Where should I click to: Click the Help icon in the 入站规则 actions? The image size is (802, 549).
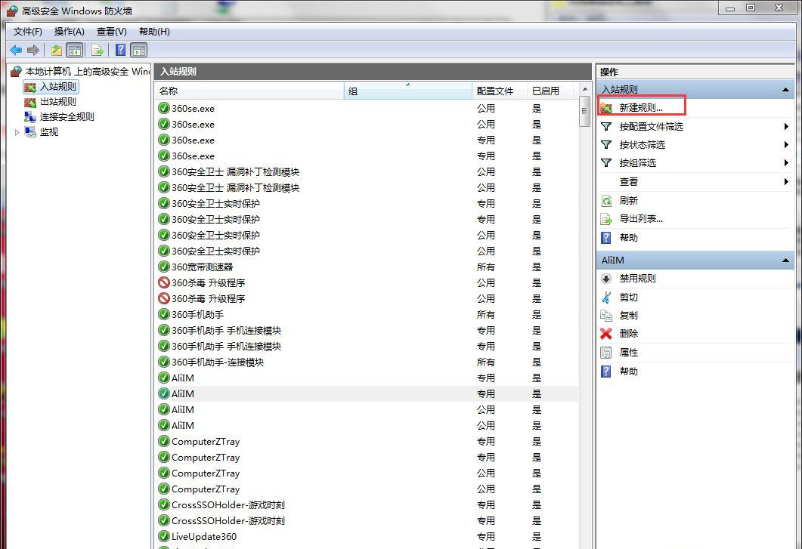pyautogui.click(x=606, y=238)
